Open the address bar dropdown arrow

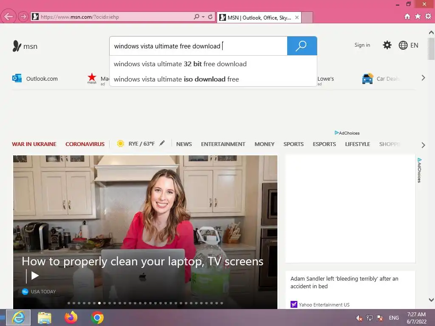tap(203, 17)
